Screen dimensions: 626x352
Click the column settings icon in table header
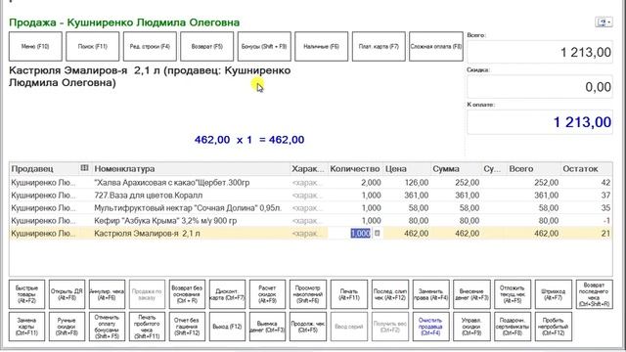tap(84, 168)
